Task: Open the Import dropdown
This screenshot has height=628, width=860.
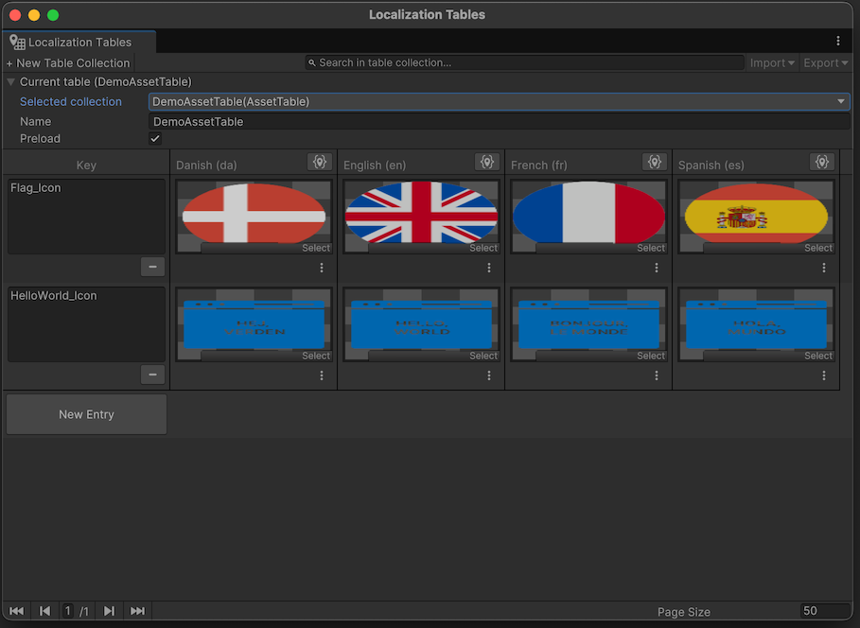Action: [772, 63]
